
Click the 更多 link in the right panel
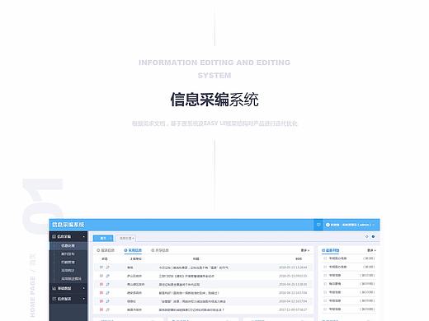pos(371,250)
